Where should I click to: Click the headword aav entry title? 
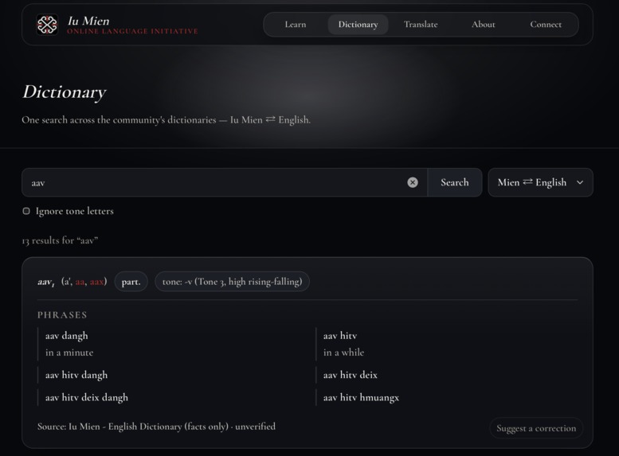[x=45, y=282]
